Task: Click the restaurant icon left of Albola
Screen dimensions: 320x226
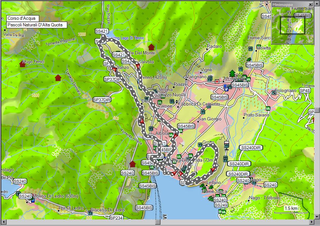Action: [151, 128]
